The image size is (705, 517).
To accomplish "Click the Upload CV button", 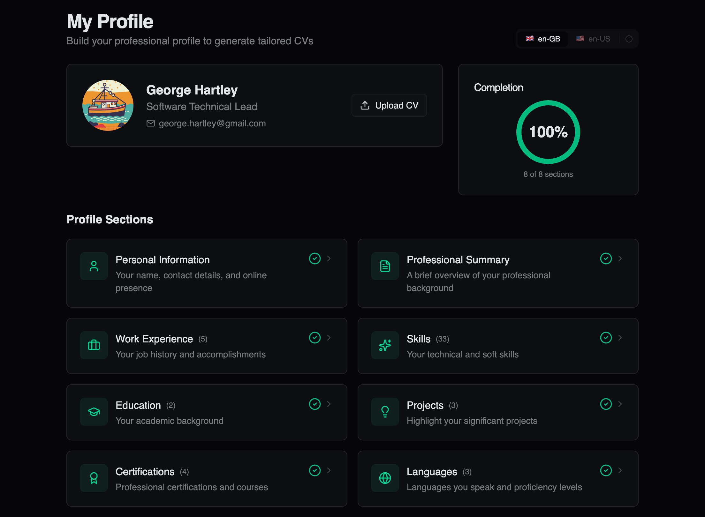I will pos(389,105).
